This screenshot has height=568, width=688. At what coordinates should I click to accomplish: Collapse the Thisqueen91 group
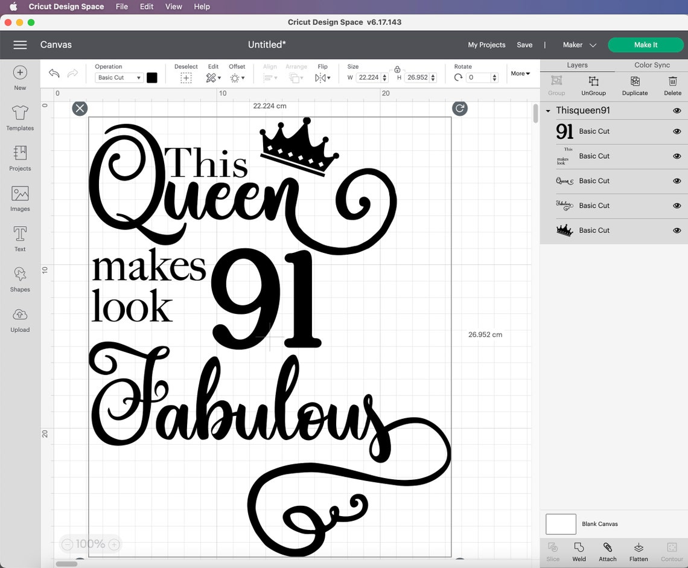pyautogui.click(x=547, y=110)
